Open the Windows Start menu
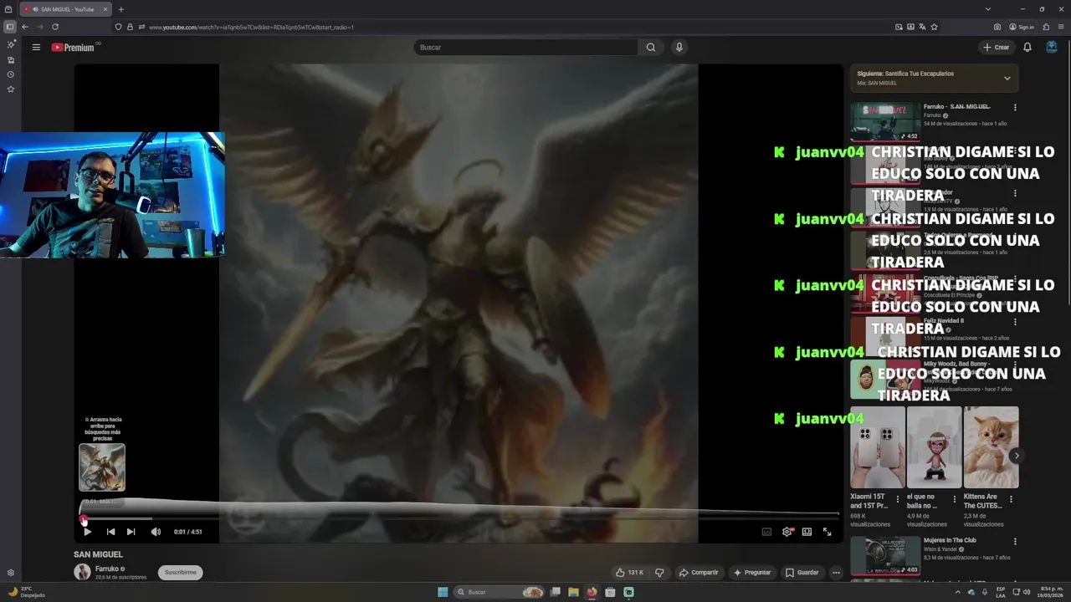The height and width of the screenshot is (602, 1071). [443, 592]
